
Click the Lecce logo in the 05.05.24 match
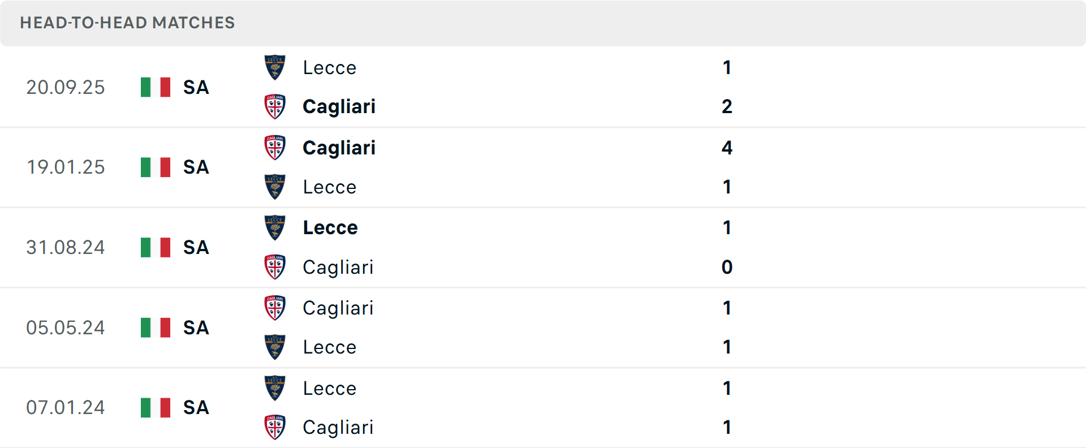[275, 347]
